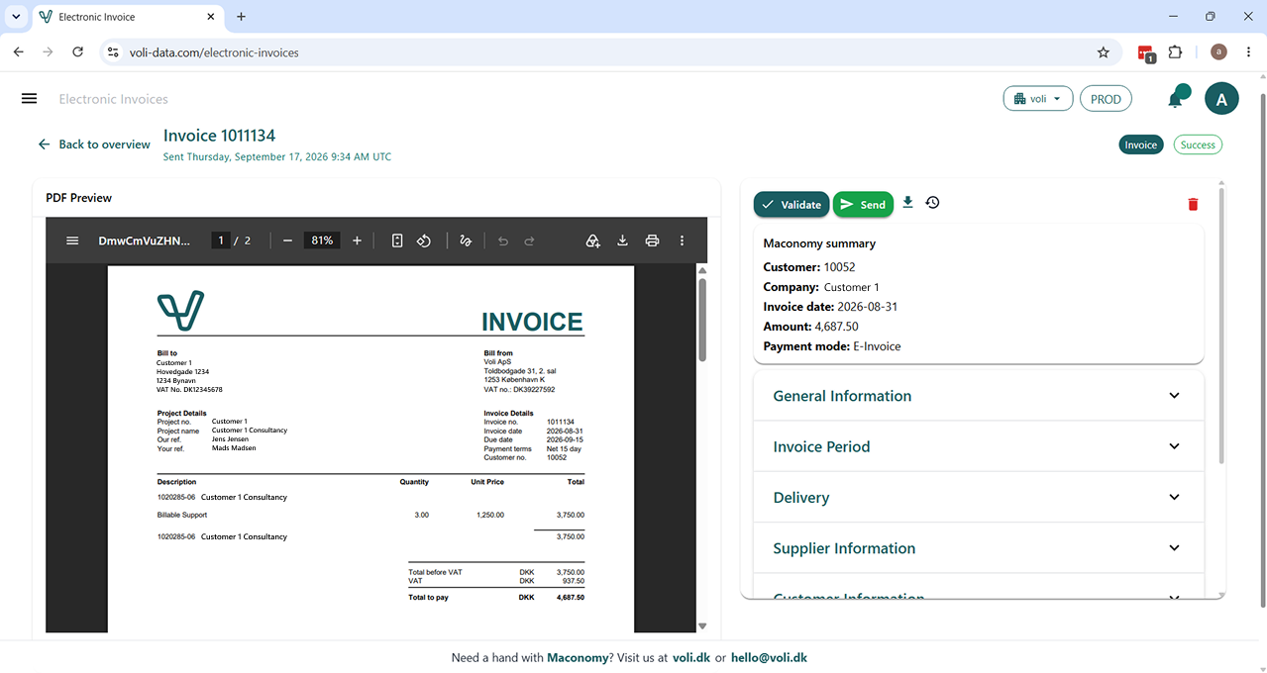Click the Amount value 4,687.50

coord(836,327)
